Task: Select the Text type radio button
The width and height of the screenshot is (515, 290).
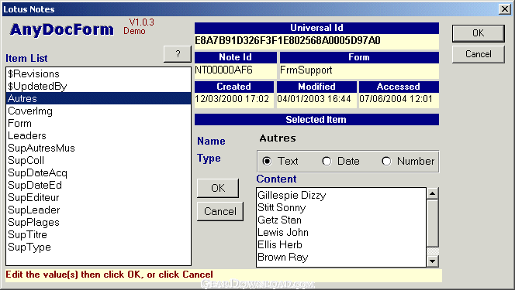Action: 267,161
